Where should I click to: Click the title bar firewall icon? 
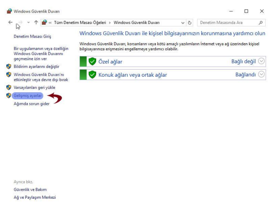pos(9,11)
